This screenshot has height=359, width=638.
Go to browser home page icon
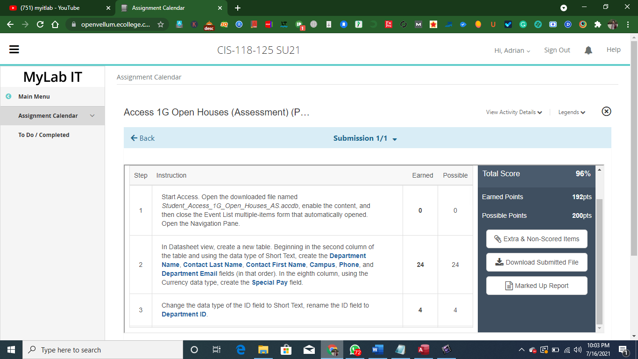click(x=55, y=24)
